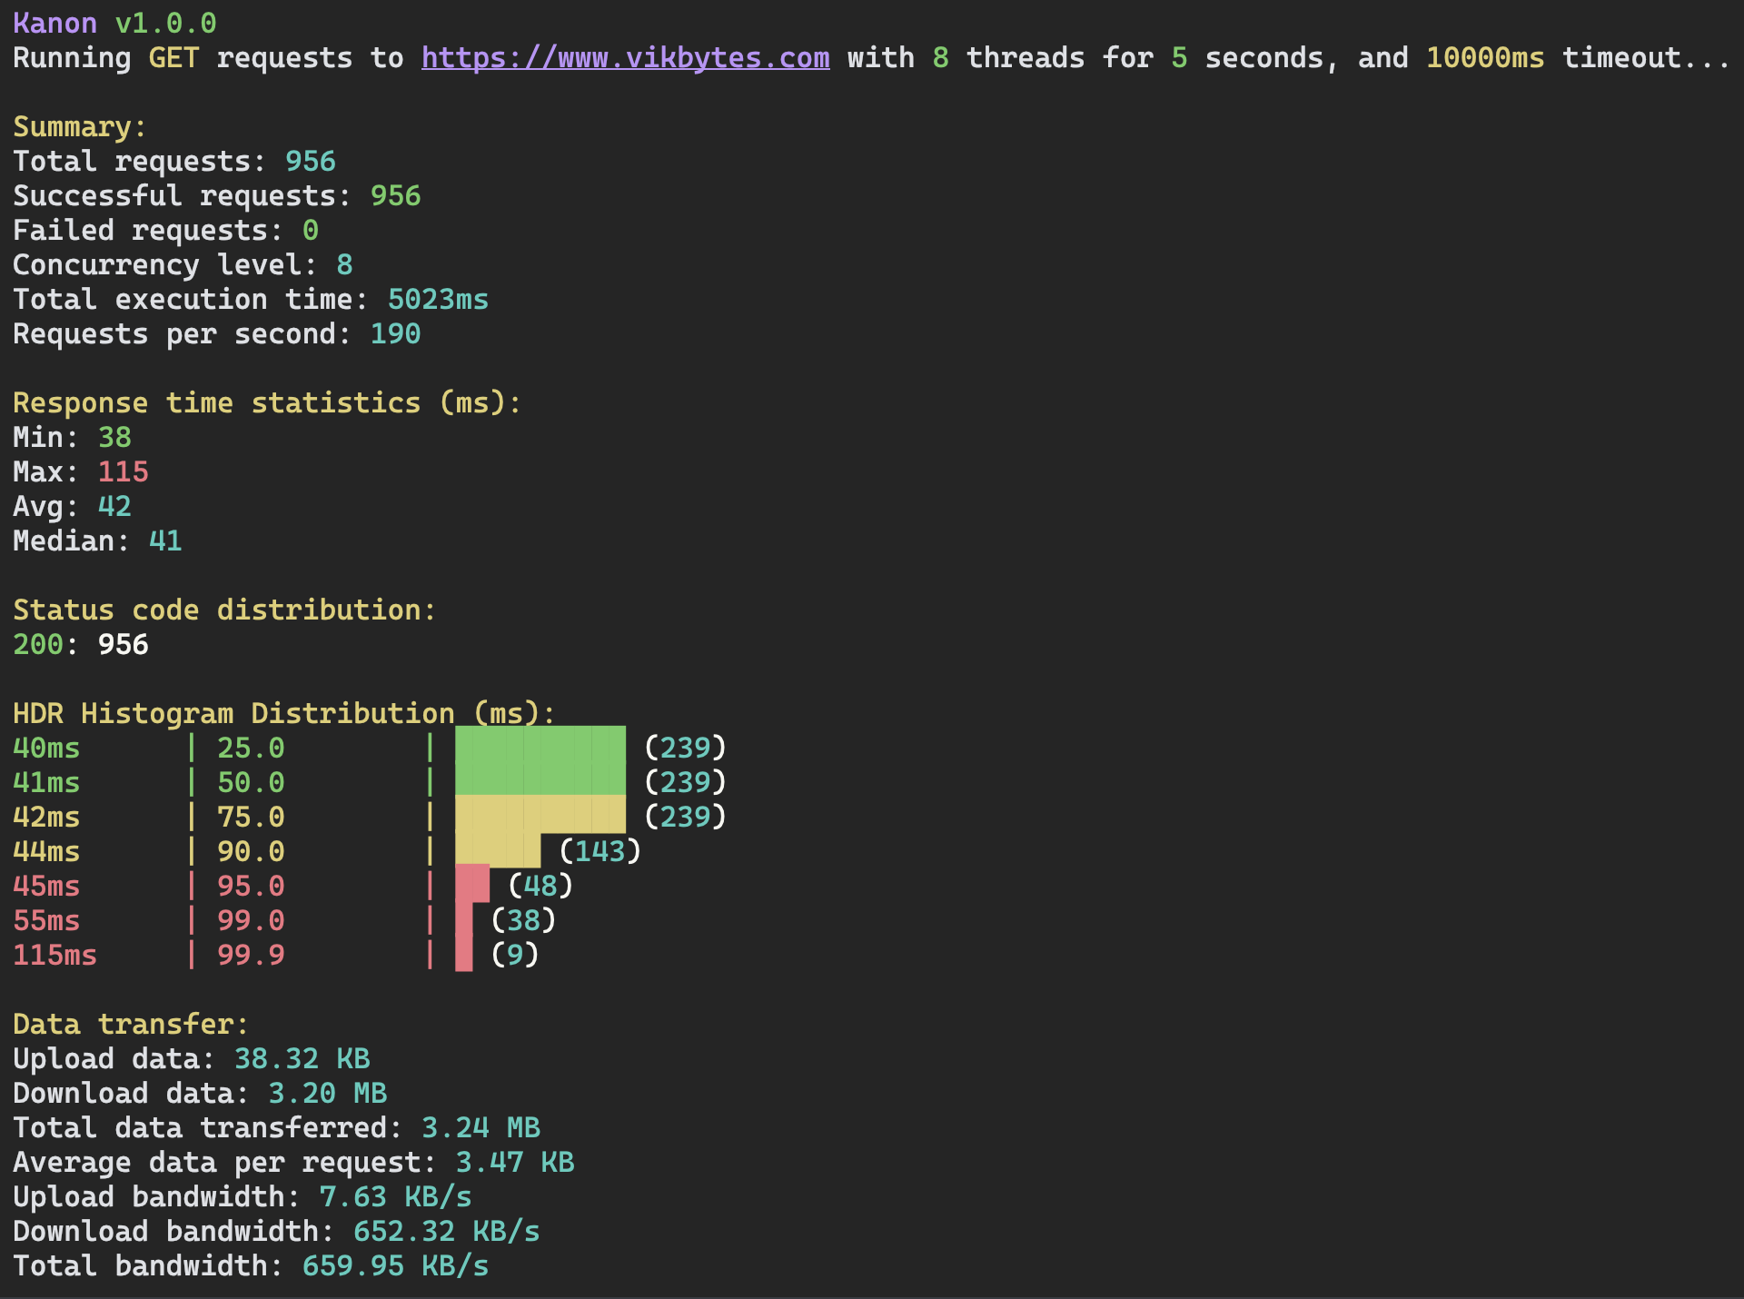1744x1299 pixels.
Task: Click percentile value 25.0
Action: [x=251, y=749]
